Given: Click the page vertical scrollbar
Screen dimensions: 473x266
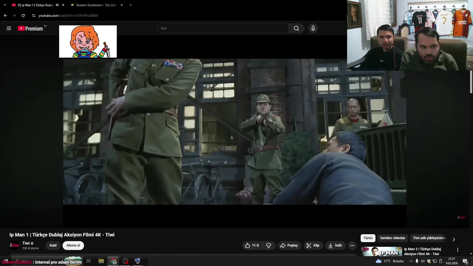Looking at the screenshot, I should 471,82.
